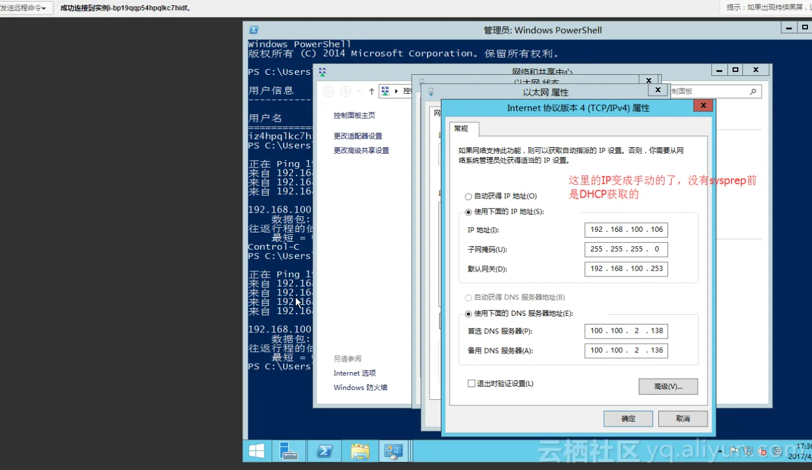This screenshot has width=812, height=470.
Task: Launch Server Manager from the taskbar
Action: pos(288,451)
